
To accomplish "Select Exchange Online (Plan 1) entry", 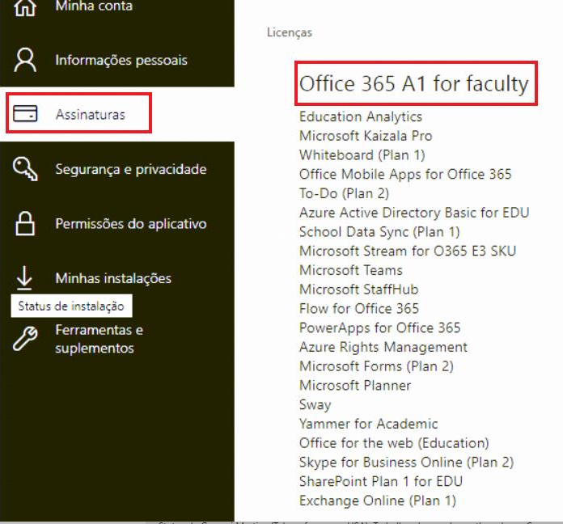I will pos(378,501).
